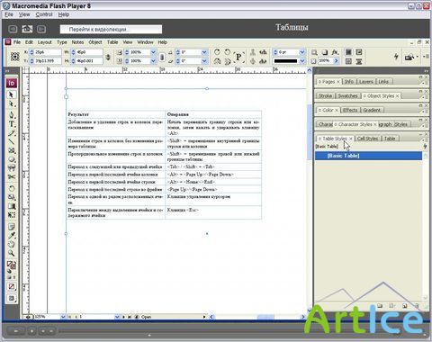Image resolution: width=432 pixels, height=342 pixels.
Task: Open the Control panel flyout menu
Action: coord(426,56)
